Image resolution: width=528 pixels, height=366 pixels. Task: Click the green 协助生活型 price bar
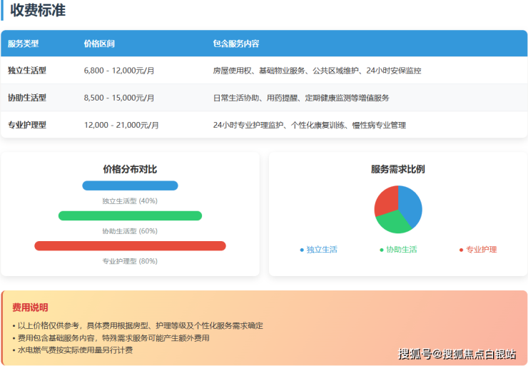(130, 215)
